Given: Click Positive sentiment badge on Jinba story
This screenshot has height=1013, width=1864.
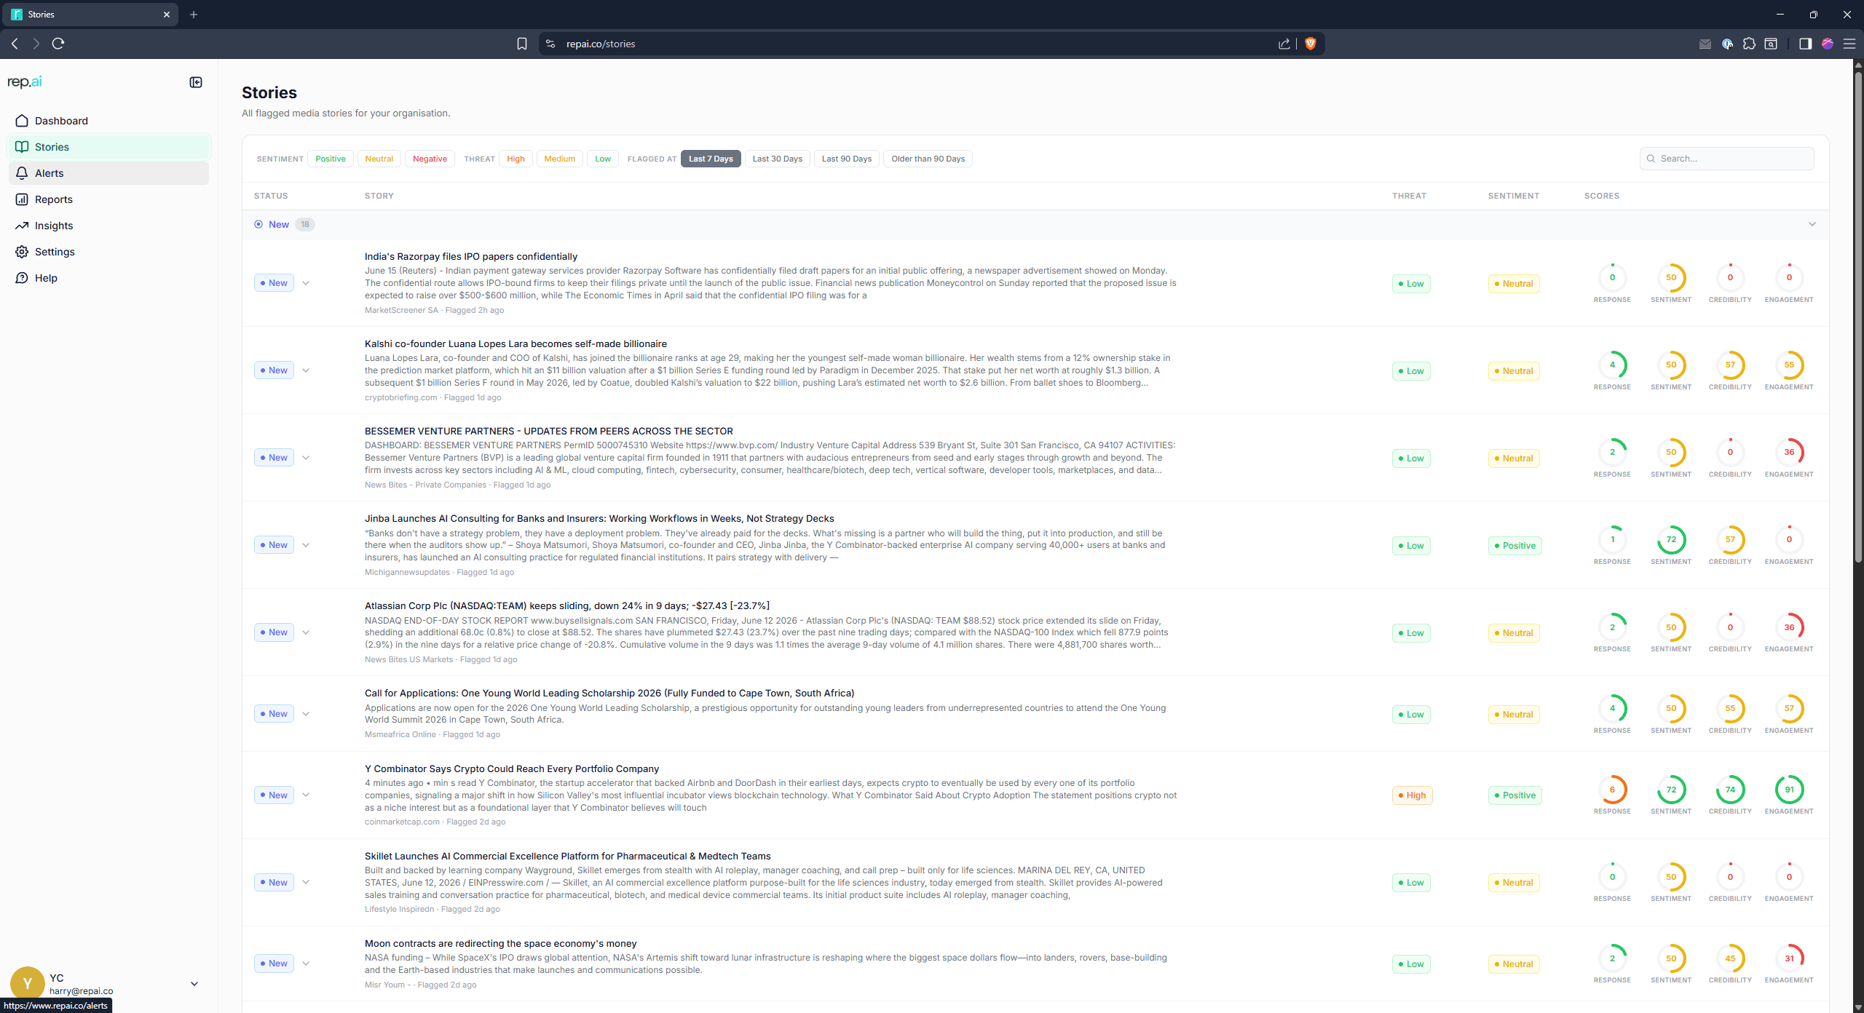Looking at the screenshot, I should [1515, 546].
